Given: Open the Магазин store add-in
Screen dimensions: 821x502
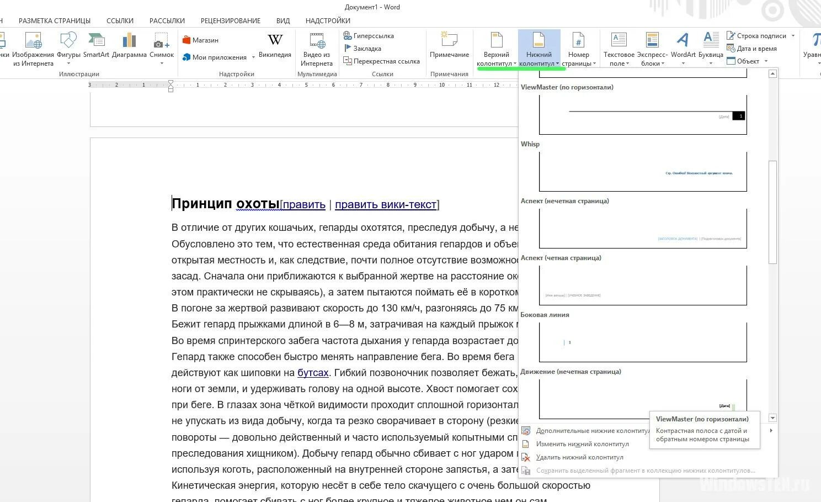Looking at the screenshot, I should [200, 40].
